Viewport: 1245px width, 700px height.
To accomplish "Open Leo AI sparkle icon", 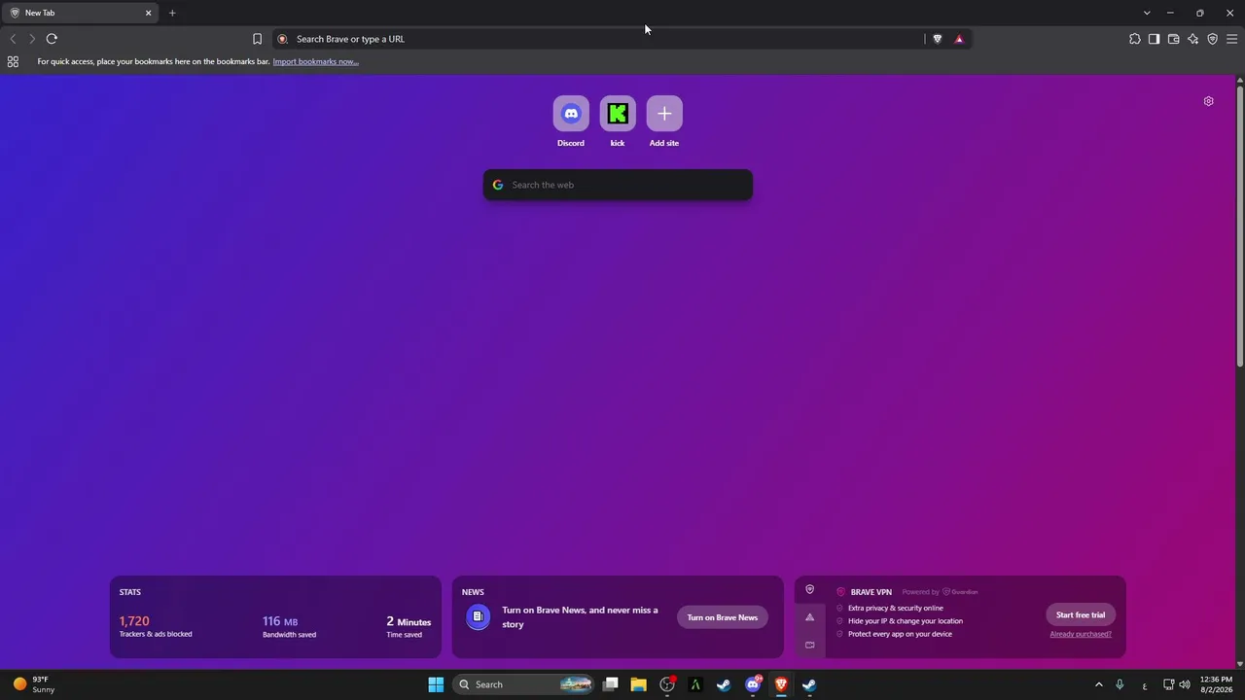I will pyautogui.click(x=1192, y=39).
